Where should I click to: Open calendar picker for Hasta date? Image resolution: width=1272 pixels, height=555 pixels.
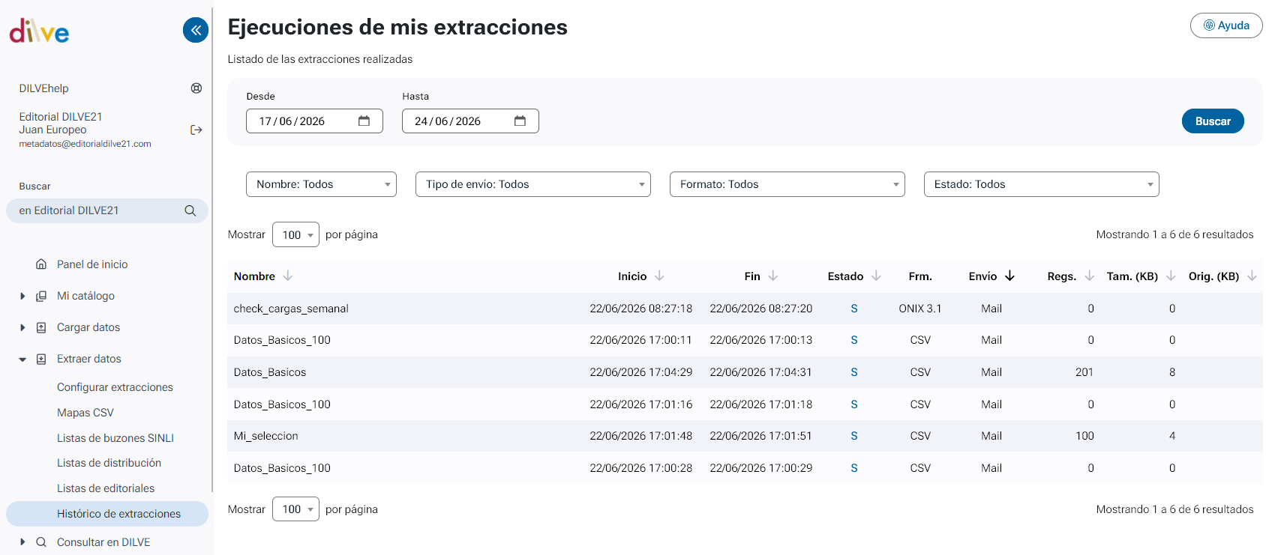coord(520,121)
